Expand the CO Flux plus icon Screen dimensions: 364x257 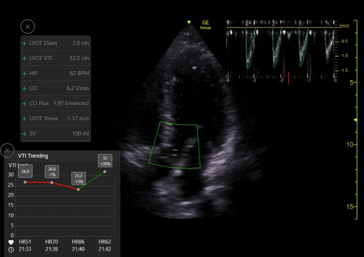(25, 104)
